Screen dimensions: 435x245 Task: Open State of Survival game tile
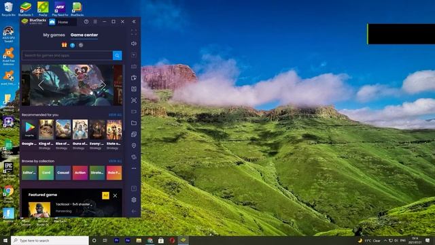114,129
